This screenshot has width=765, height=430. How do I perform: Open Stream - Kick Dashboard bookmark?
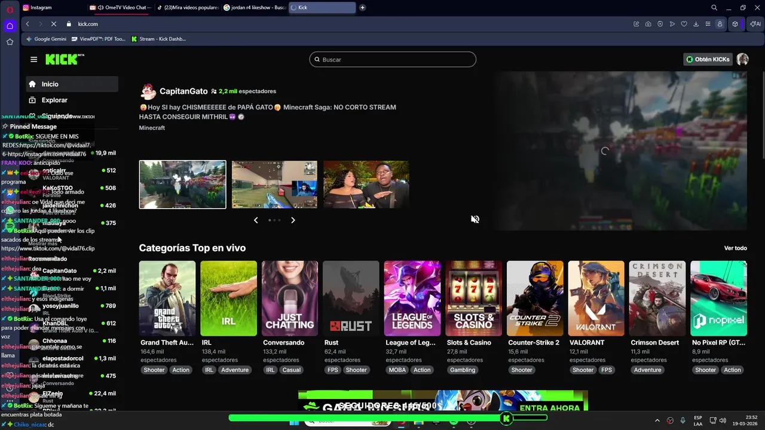[158, 39]
